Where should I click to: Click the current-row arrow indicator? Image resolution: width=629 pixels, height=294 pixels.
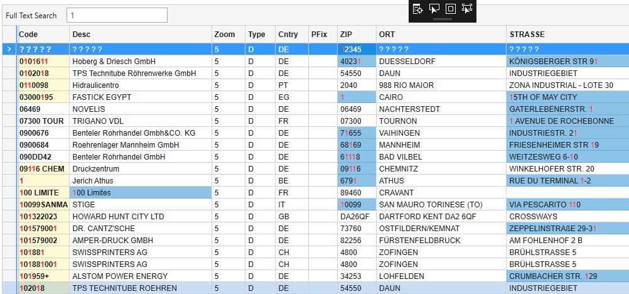[9, 50]
